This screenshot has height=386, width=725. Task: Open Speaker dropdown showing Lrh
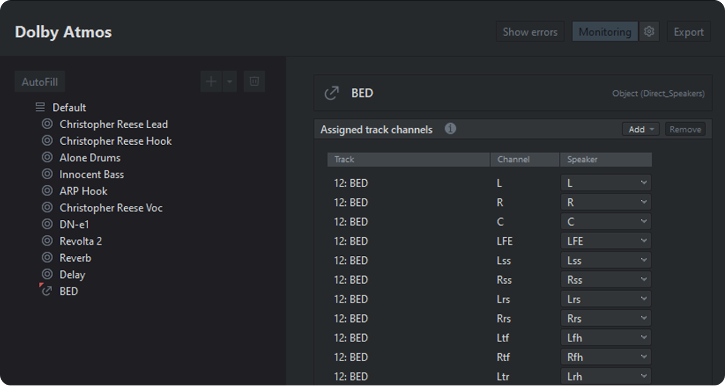(x=606, y=376)
